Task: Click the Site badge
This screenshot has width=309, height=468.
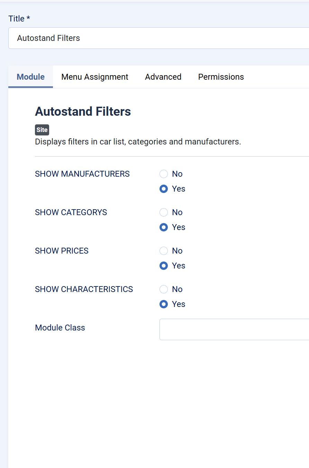Action: (42, 130)
